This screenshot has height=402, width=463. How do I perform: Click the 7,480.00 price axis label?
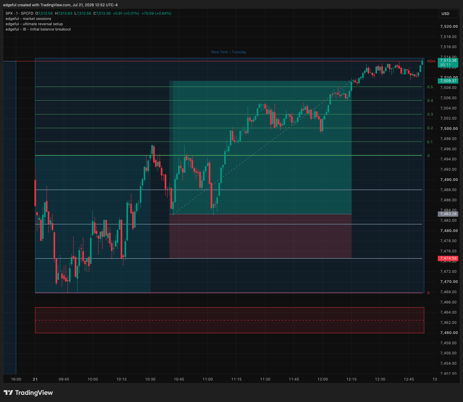(x=449, y=231)
